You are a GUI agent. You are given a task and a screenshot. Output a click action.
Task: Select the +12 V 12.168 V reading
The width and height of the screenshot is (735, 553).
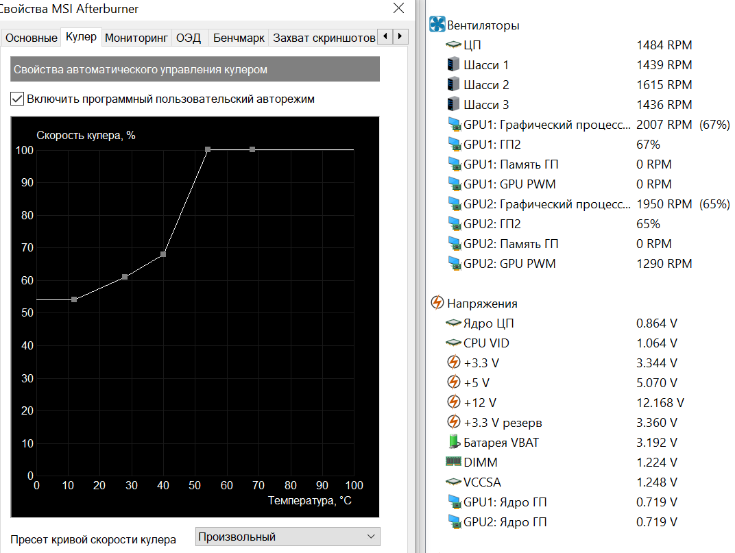click(x=660, y=402)
